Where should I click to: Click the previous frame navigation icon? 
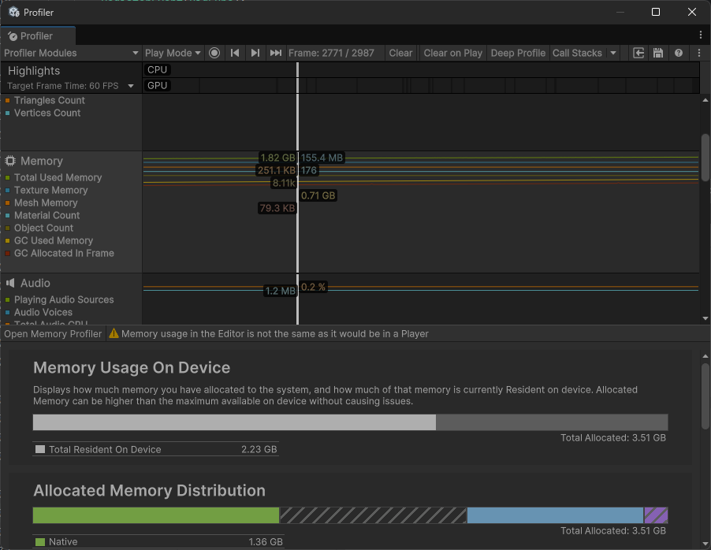(x=235, y=53)
